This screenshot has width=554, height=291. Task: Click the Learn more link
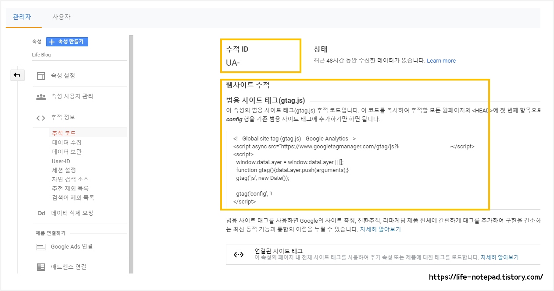(x=441, y=61)
